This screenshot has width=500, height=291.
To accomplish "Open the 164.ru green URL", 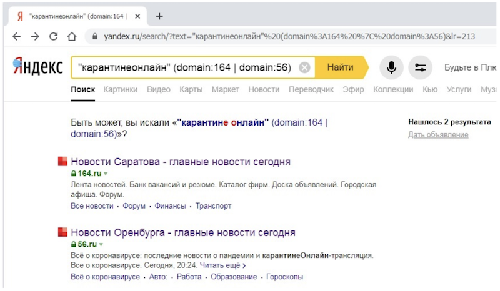I will 89,174.
